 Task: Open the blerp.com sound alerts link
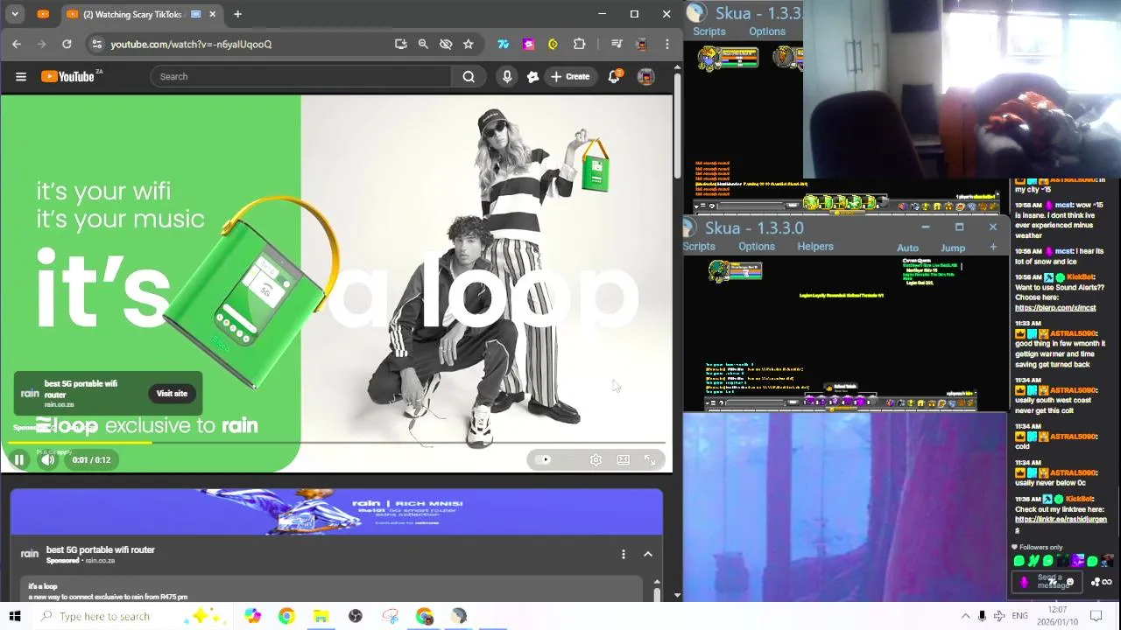(x=1055, y=308)
